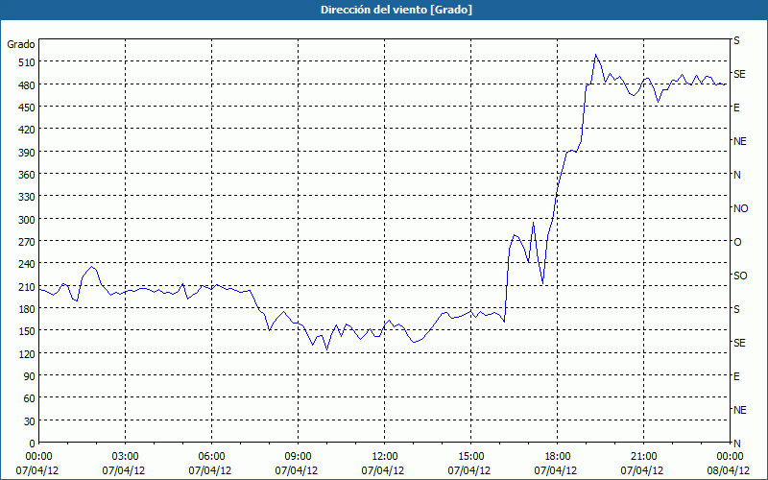
Task: Select the 06:00 time label
Action: (x=211, y=457)
